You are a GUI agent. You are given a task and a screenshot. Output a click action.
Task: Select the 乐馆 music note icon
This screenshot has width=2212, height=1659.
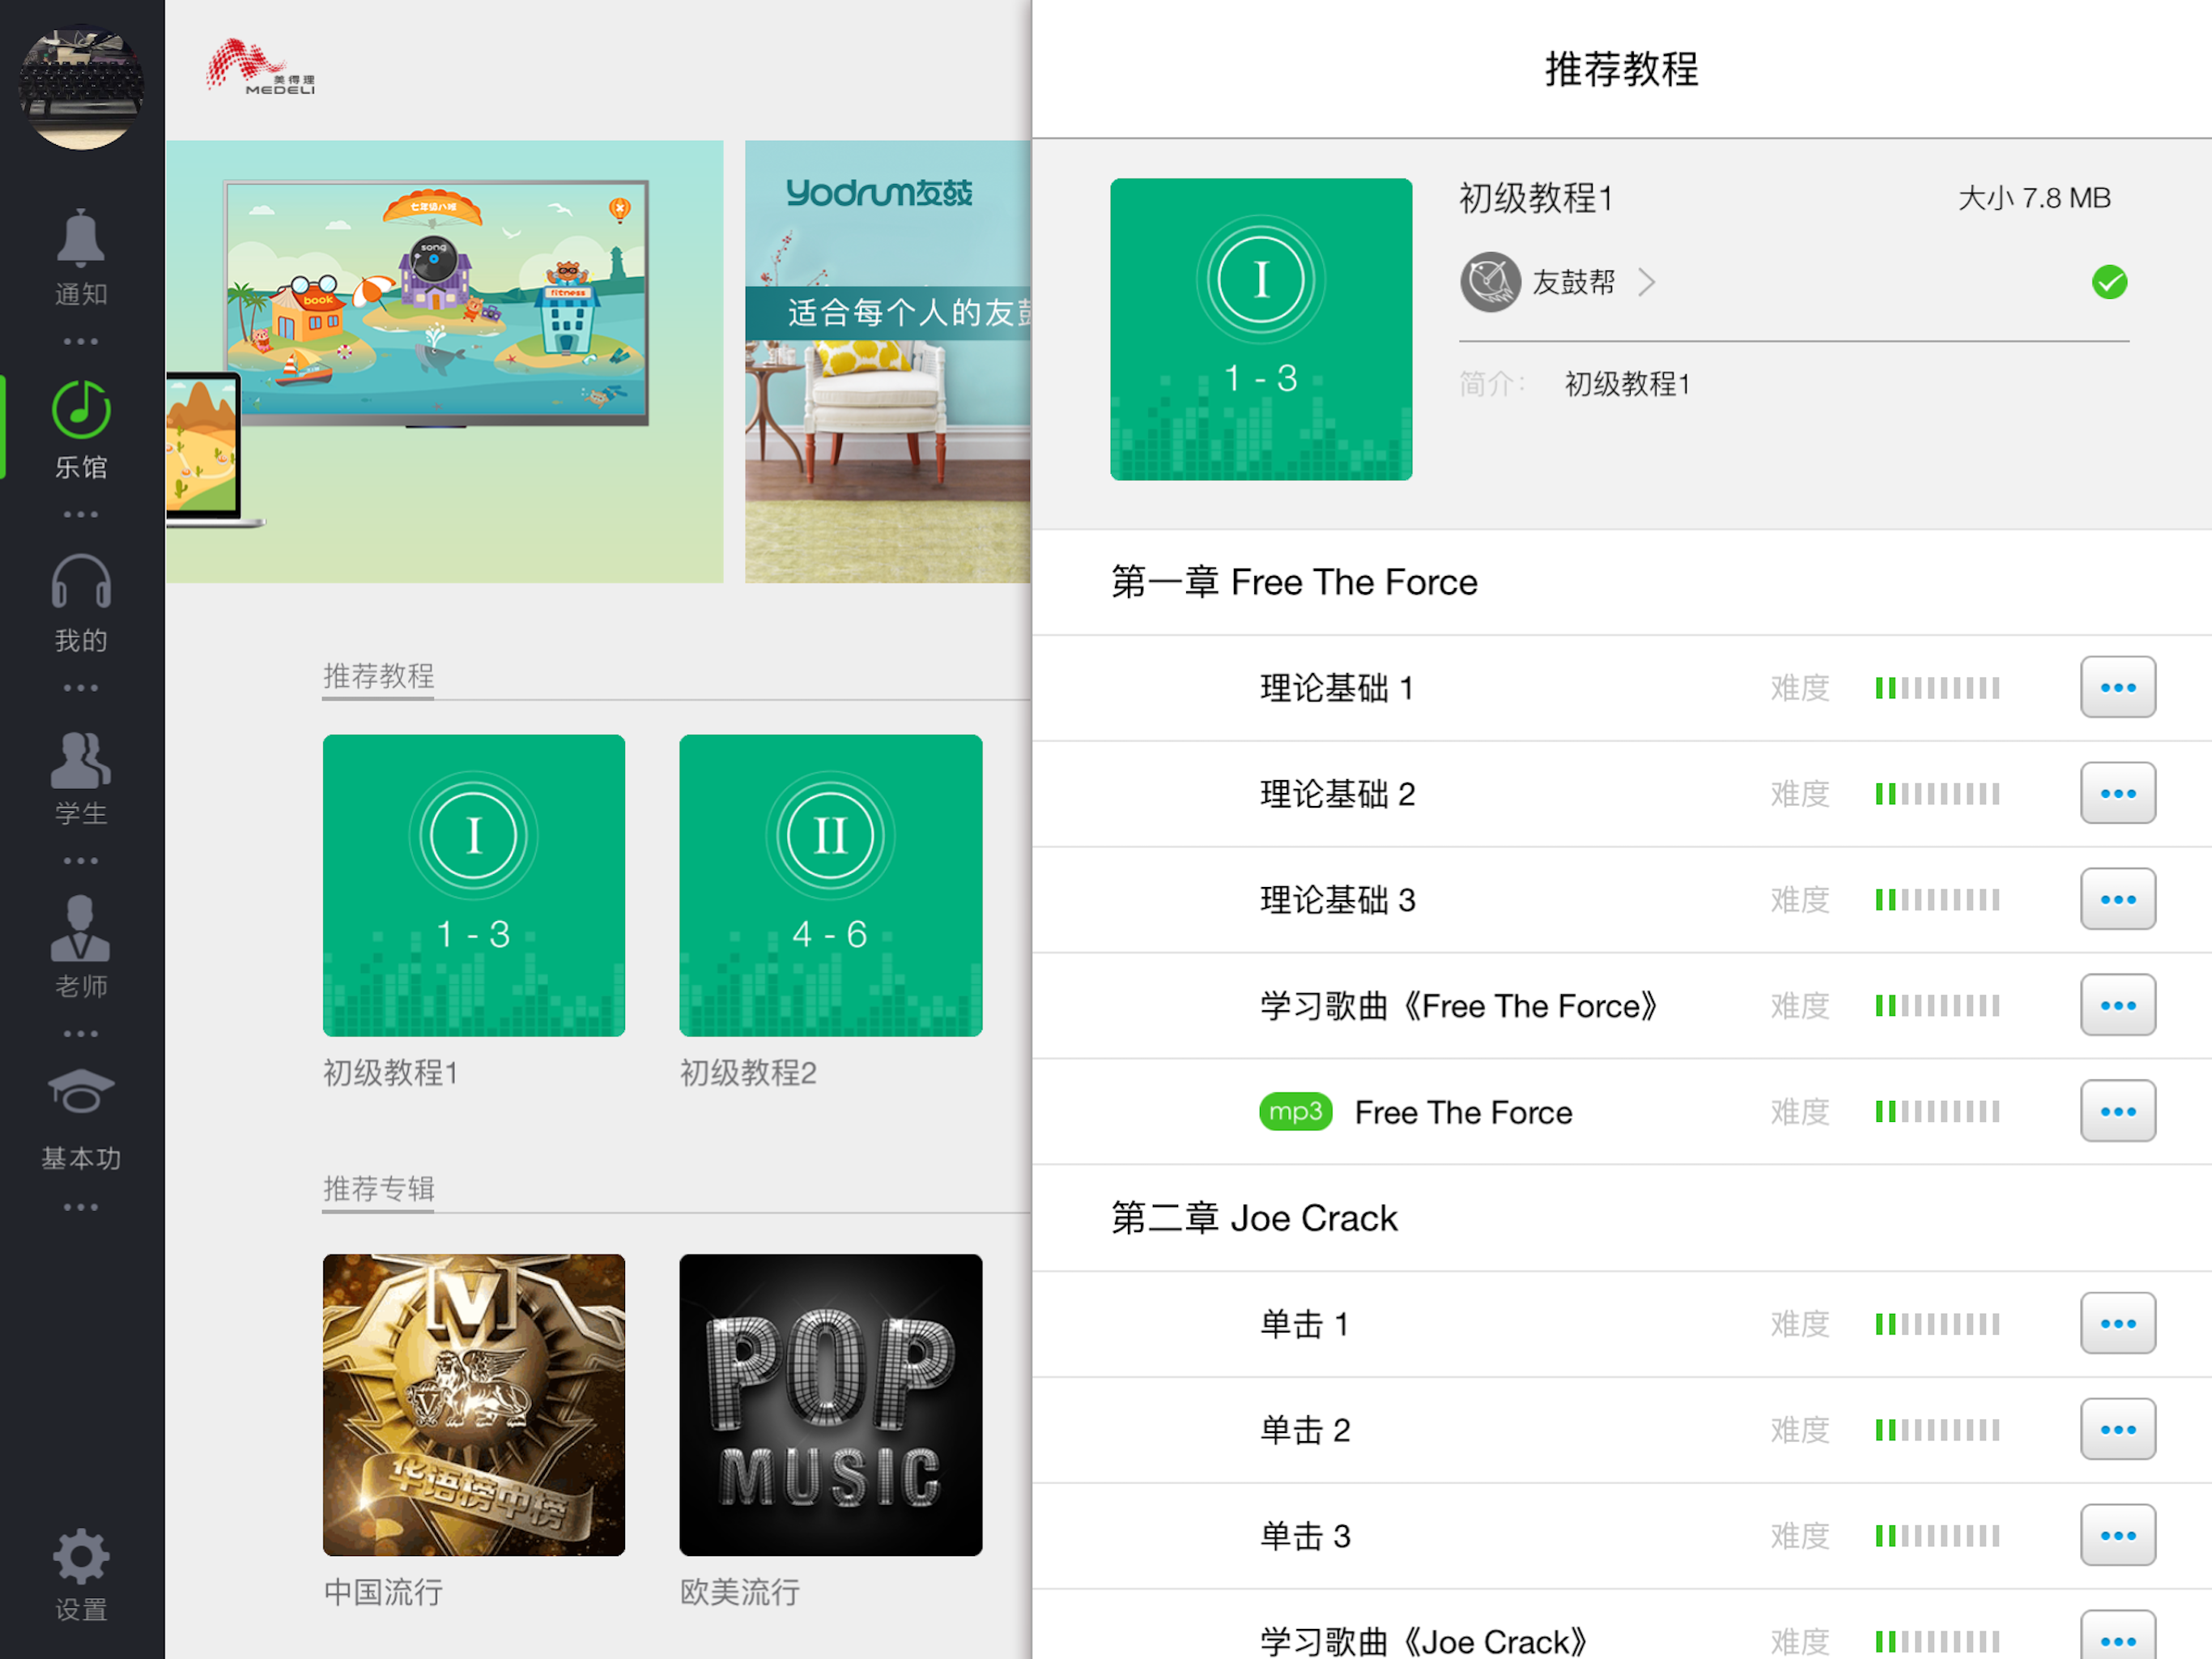point(81,409)
